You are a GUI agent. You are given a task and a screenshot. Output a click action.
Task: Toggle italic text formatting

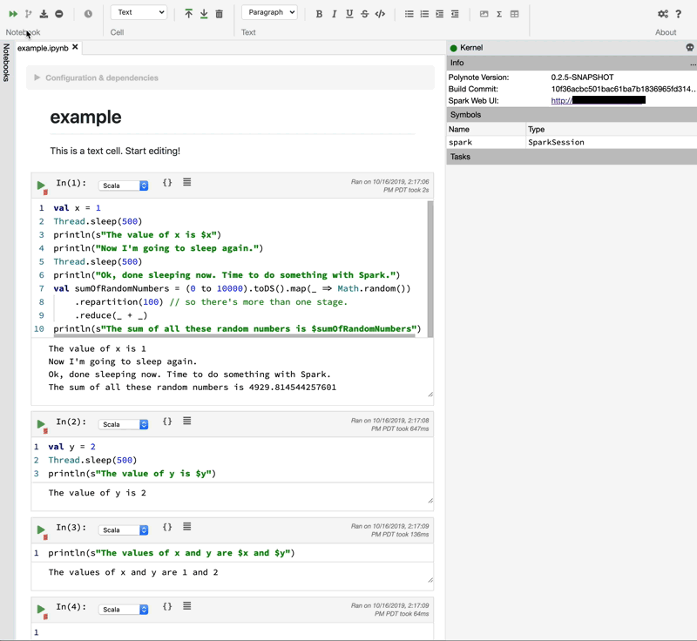[334, 14]
